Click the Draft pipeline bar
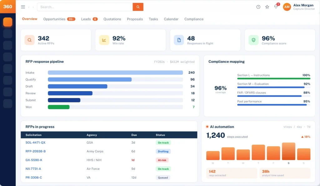The image size is (320, 186). coord(77,86)
